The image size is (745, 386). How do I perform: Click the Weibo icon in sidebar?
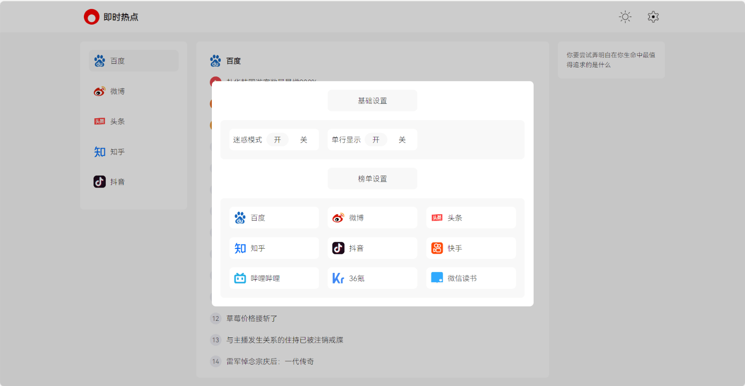(x=100, y=91)
